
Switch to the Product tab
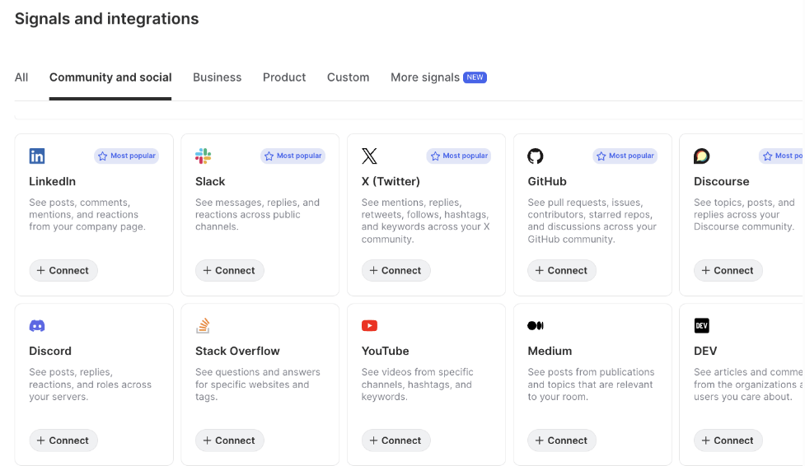tap(284, 77)
